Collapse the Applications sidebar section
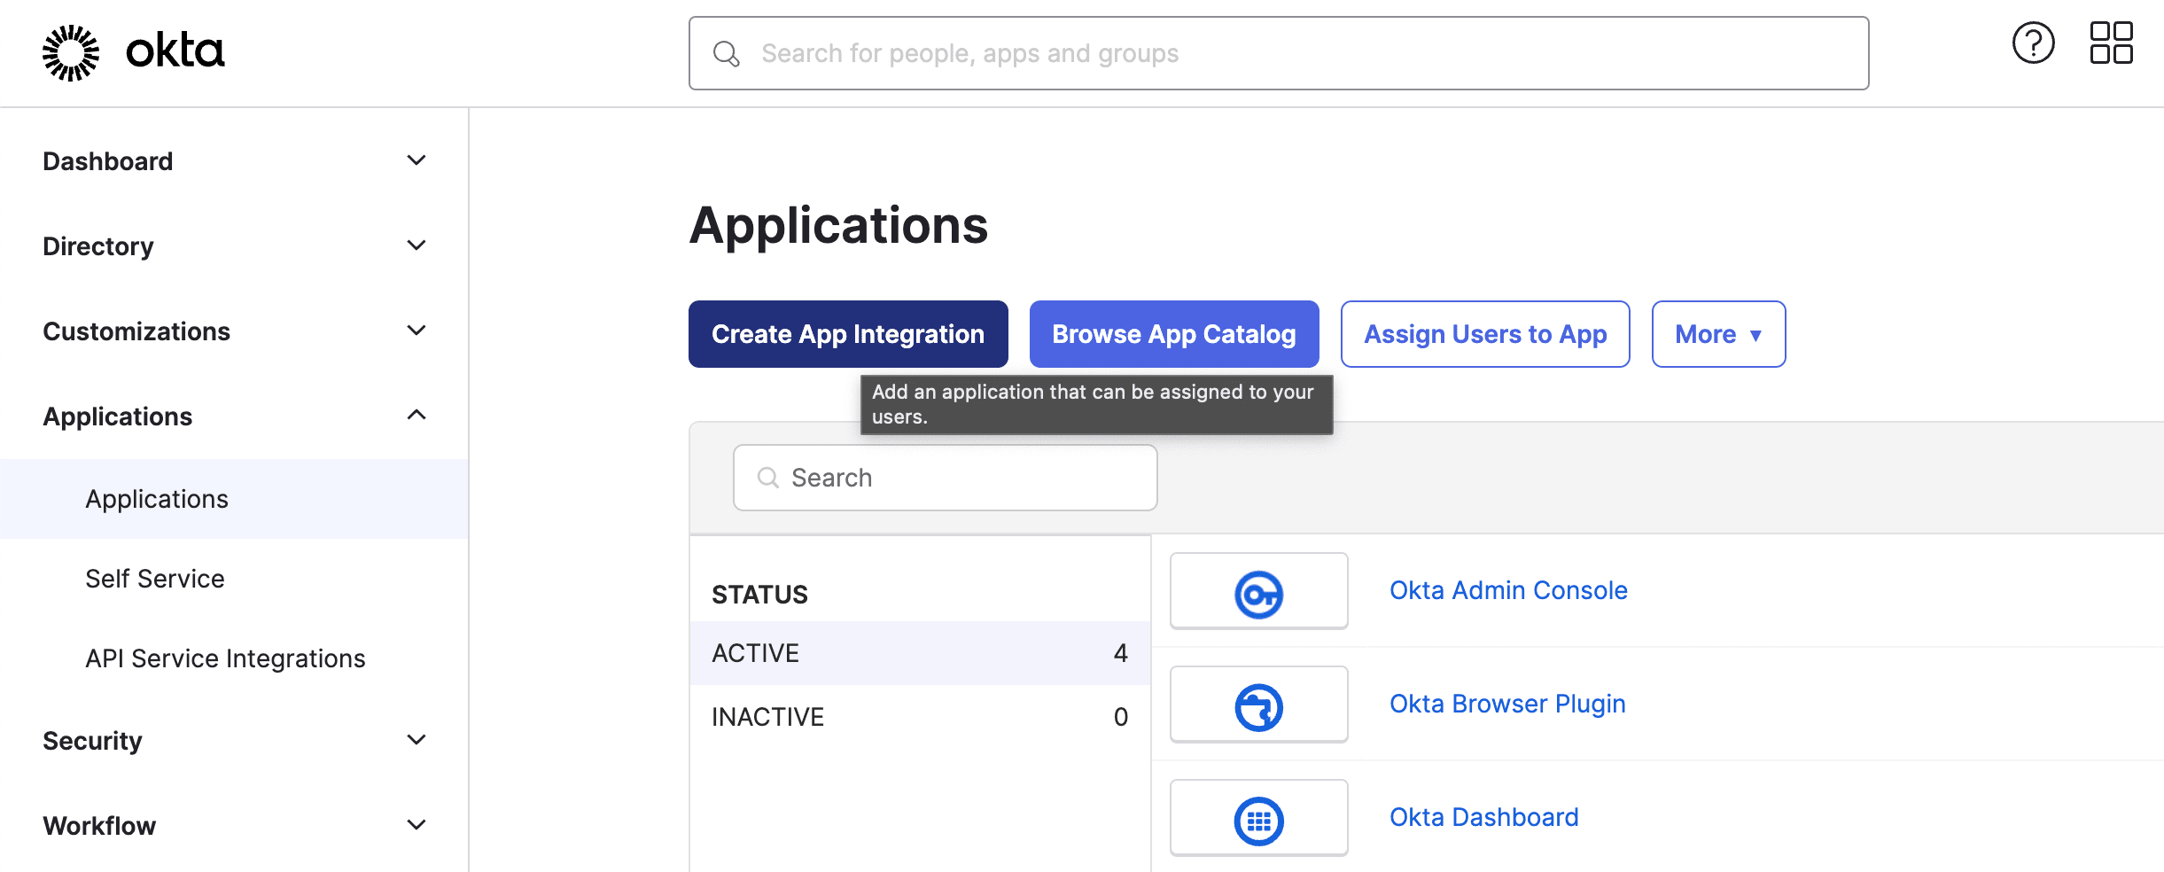2164x872 pixels. 416,416
